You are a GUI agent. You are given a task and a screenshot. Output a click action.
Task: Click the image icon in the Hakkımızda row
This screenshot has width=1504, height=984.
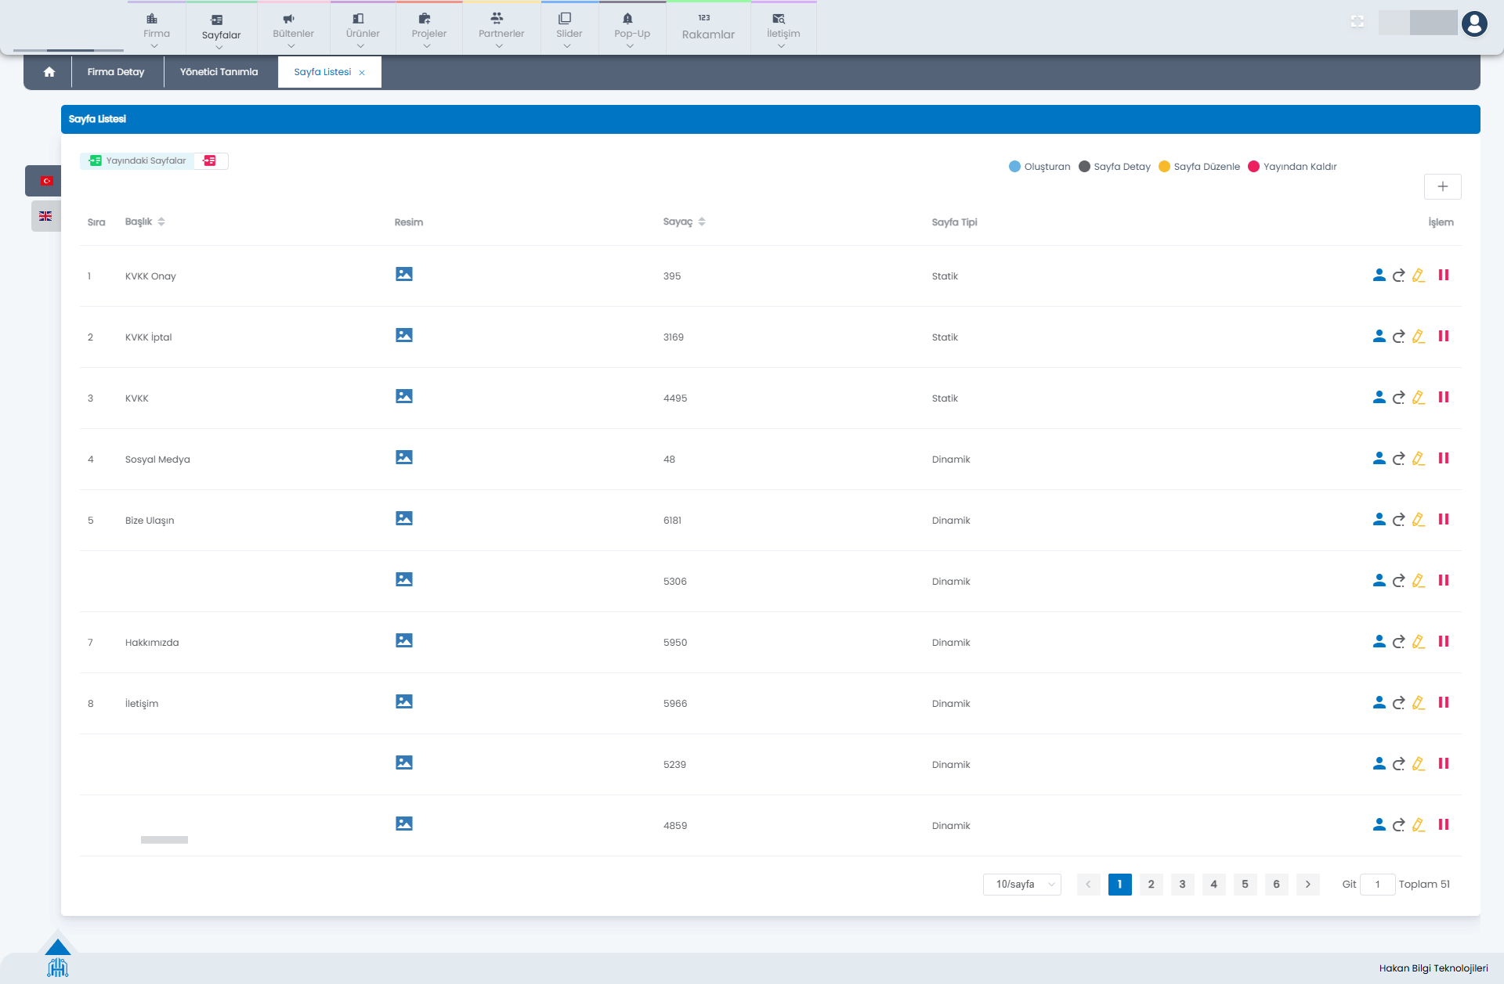pyautogui.click(x=404, y=640)
